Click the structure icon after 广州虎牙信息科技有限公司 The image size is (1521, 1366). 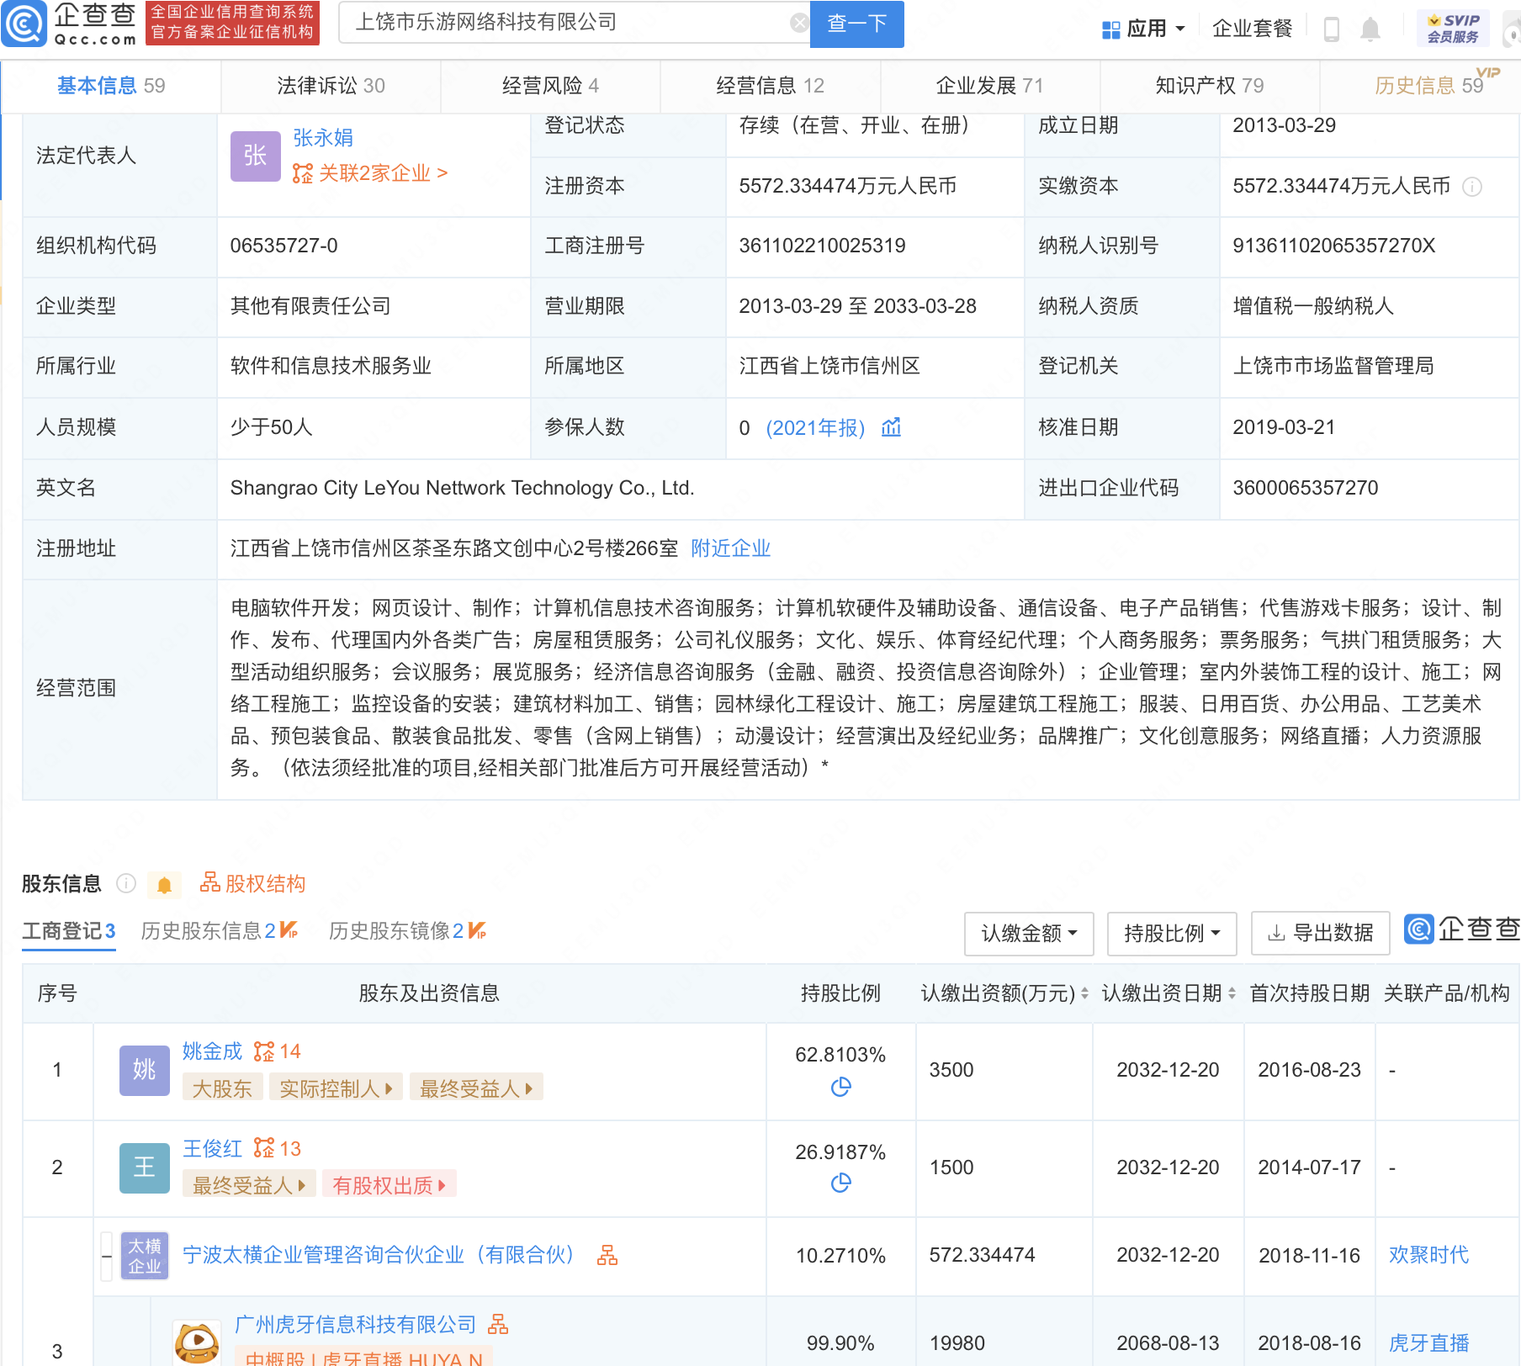tap(498, 1324)
